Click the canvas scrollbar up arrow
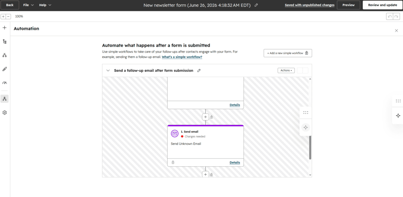This screenshot has height=197, width=403. [x=310, y=79]
